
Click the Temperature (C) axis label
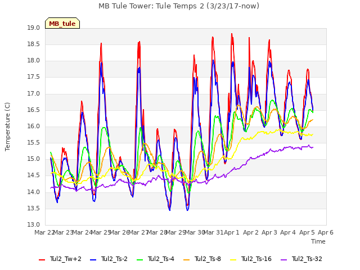coord(7,127)
